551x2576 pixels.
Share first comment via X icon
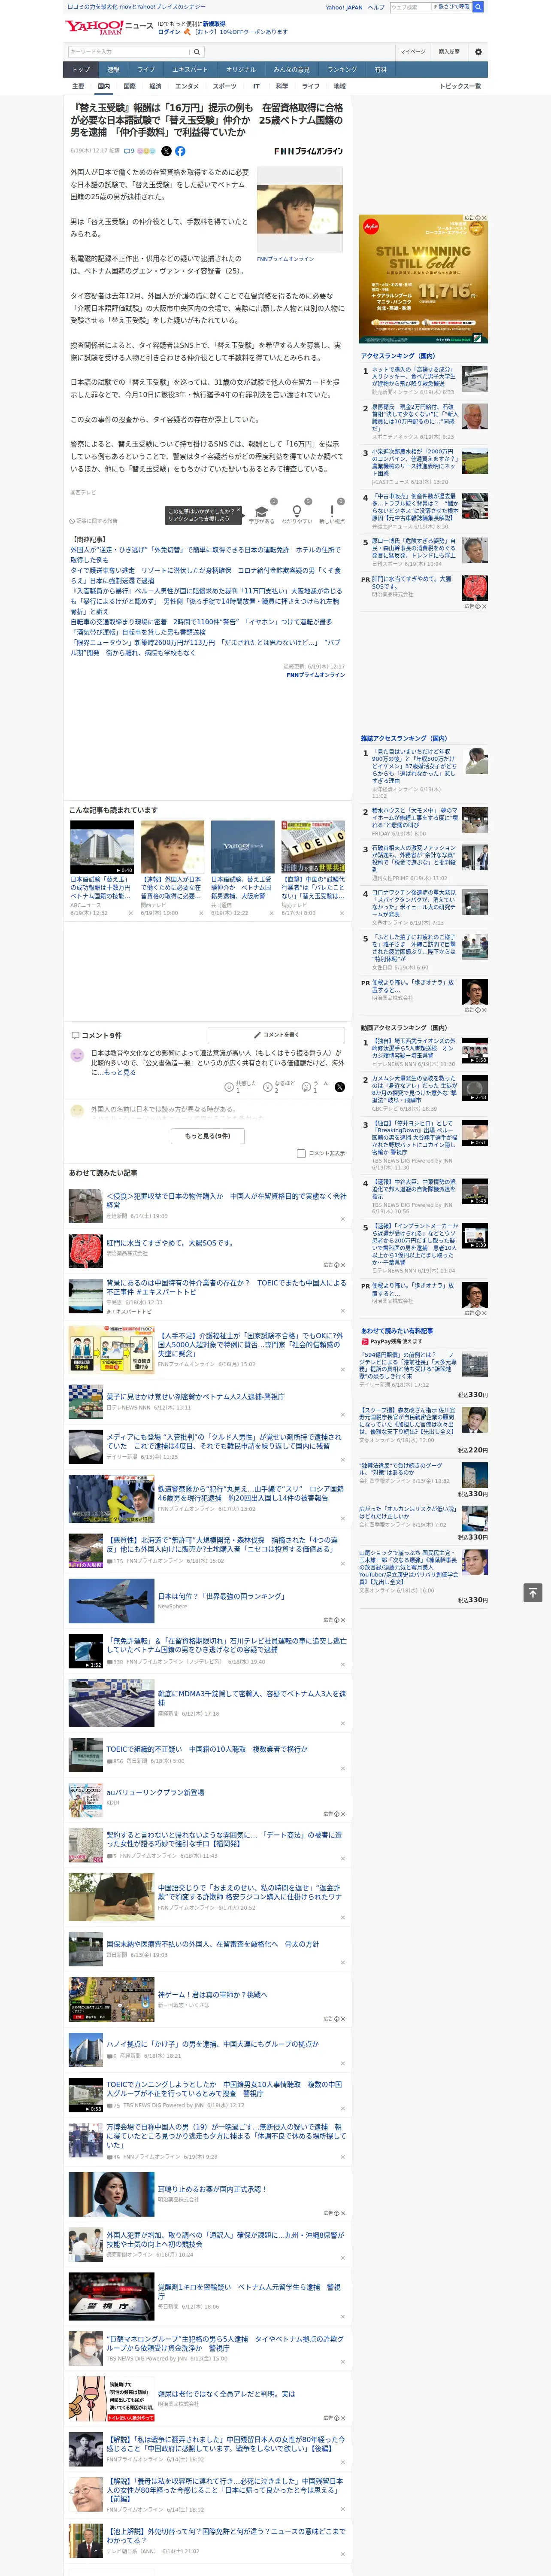click(340, 1086)
